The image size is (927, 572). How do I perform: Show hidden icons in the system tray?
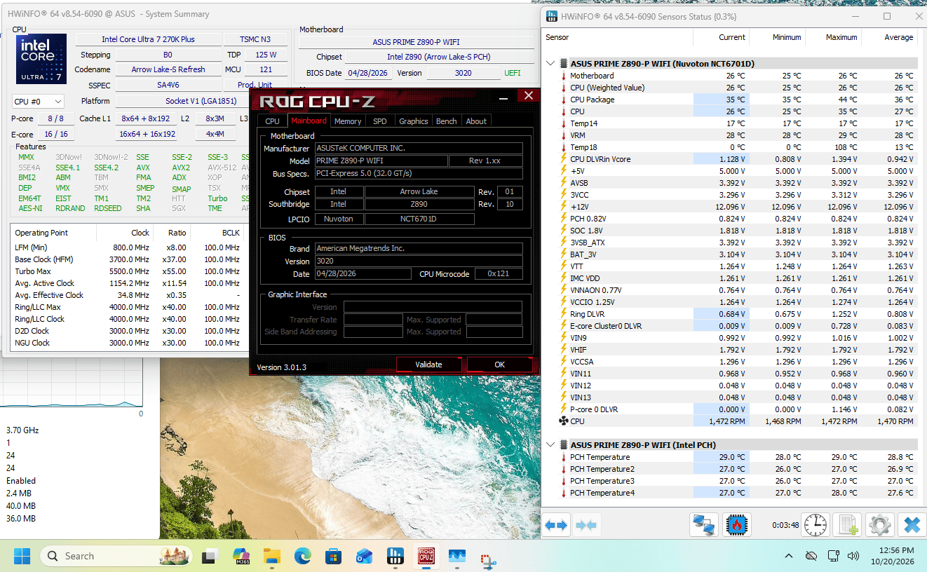(x=789, y=556)
